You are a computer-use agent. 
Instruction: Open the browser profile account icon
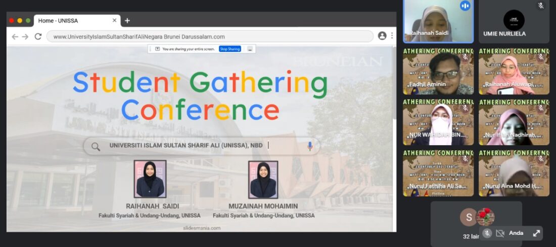[x=382, y=36]
